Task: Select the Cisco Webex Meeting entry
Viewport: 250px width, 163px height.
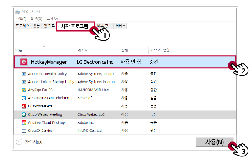Action: (x=45, y=114)
